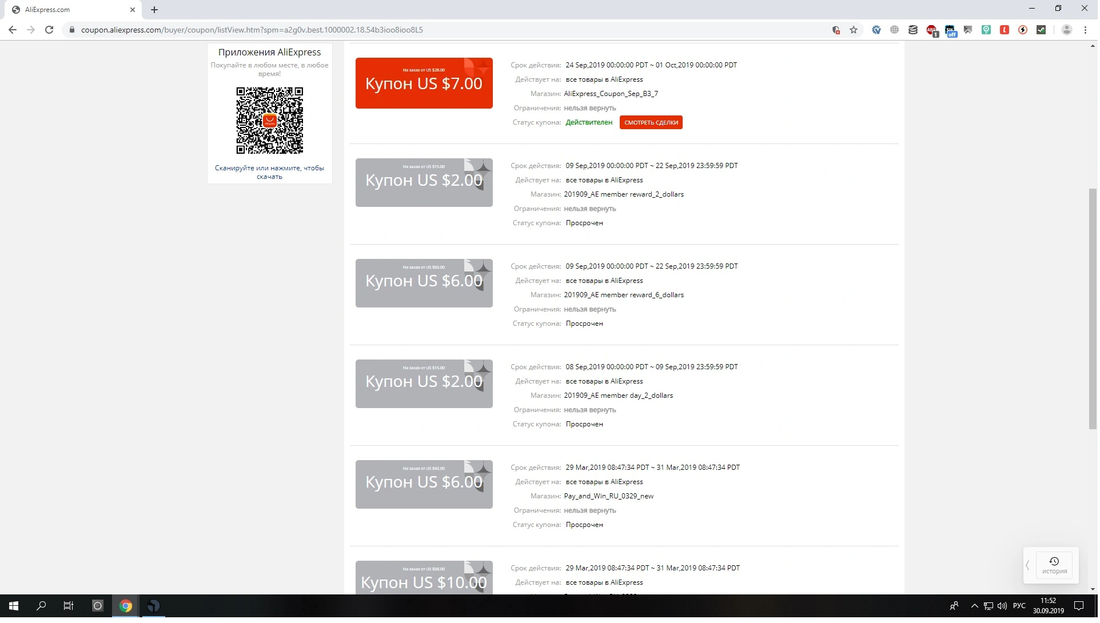Click the 'СМОТРЕТЬ СДЕЛКИ' button

(651, 122)
